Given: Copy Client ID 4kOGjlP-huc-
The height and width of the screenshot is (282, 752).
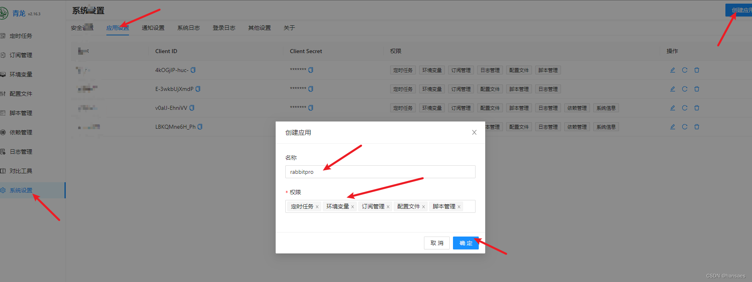Looking at the screenshot, I should point(193,70).
